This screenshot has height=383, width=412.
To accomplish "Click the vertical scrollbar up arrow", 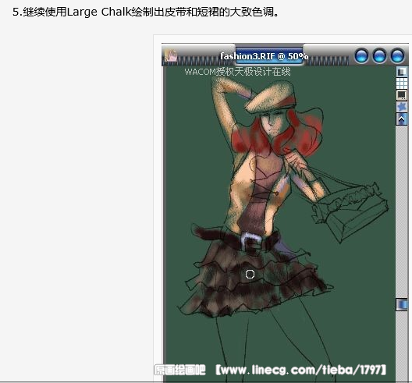I will (402, 119).
